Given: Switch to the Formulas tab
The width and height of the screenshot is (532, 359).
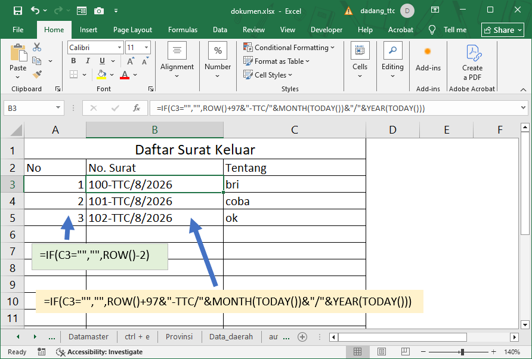Looking at the screenshot, I should tap(183, 30).
